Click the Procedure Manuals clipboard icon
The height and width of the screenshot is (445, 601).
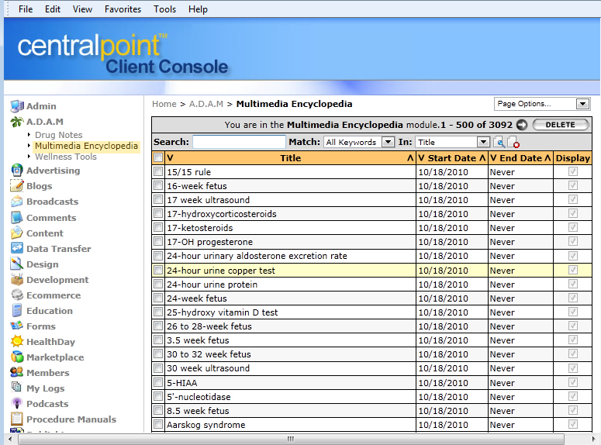pos(17,419)
